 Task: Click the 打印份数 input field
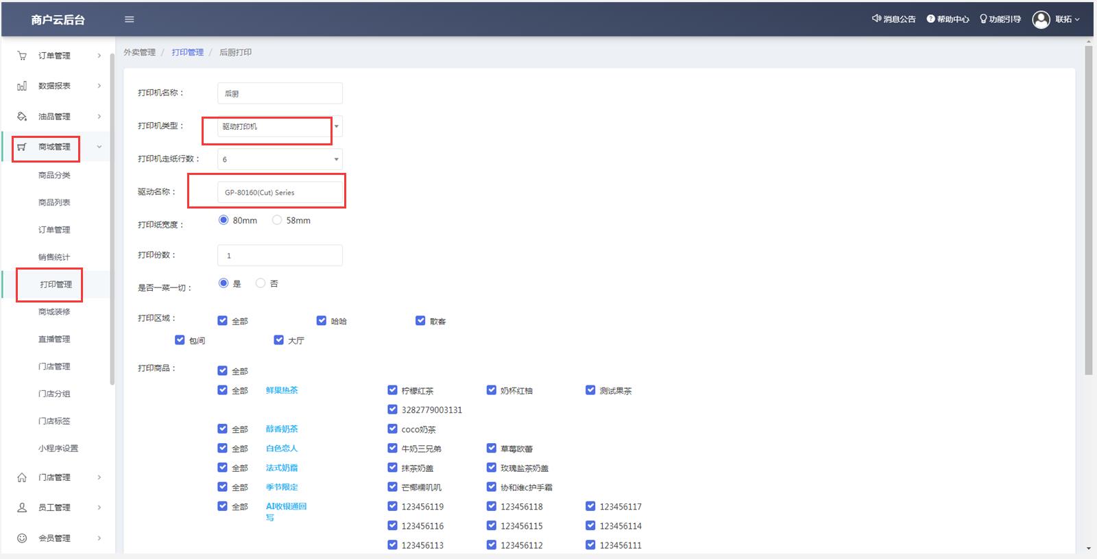point(280,255)
